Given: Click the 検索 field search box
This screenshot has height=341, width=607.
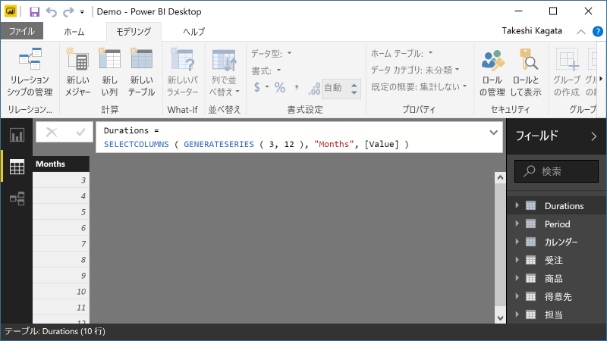Looking at the screenshot, I should point(556,171).
